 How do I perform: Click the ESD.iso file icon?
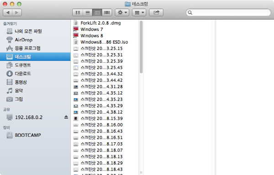point(76,42)
